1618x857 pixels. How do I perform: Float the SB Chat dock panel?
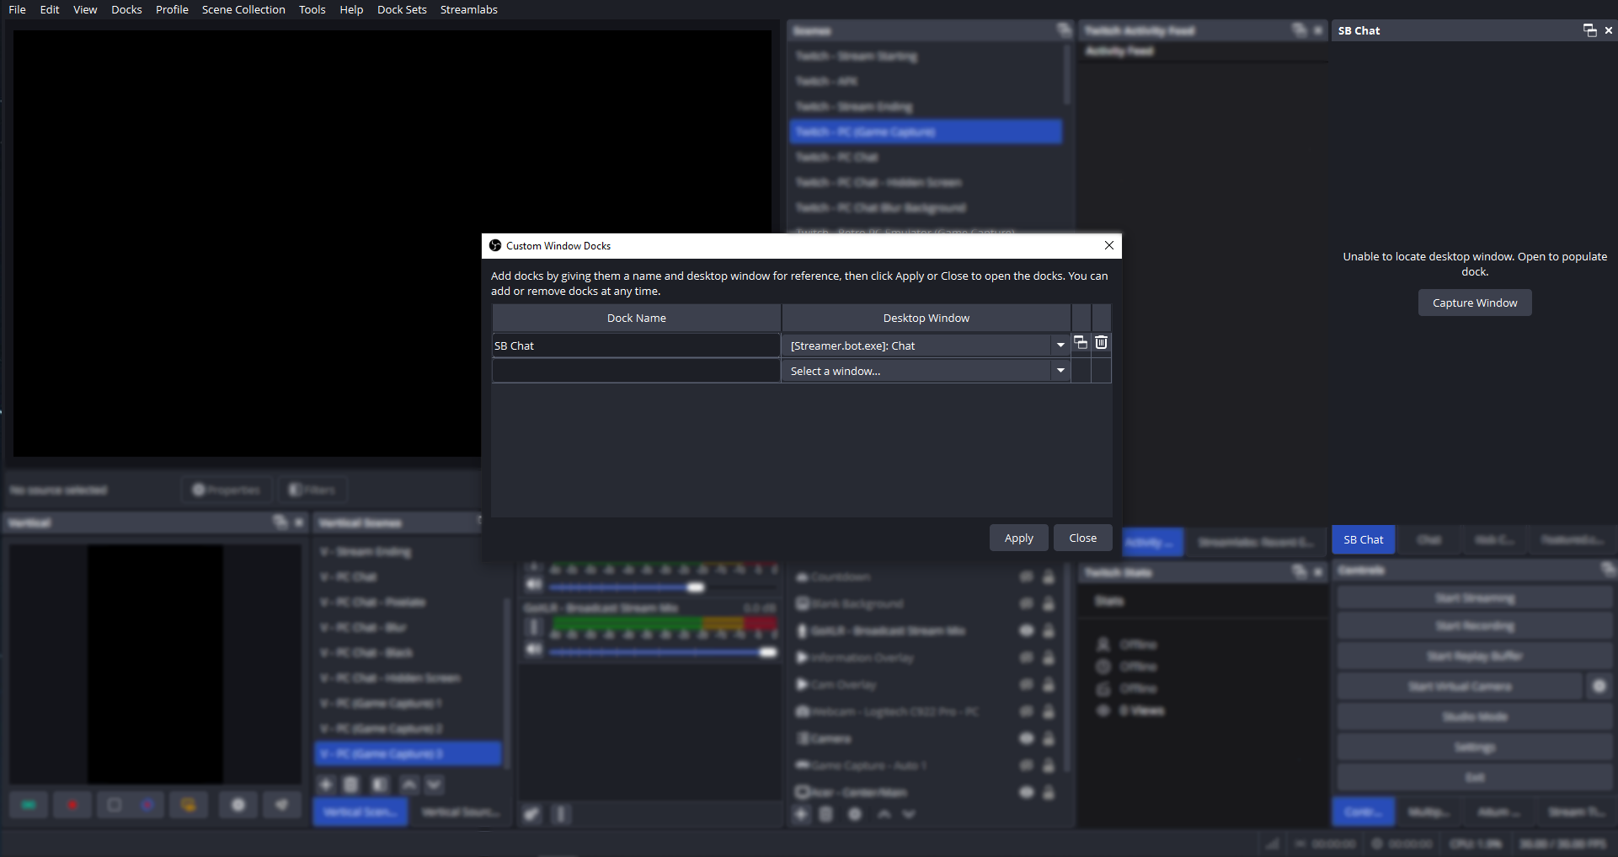point(1589,30)
